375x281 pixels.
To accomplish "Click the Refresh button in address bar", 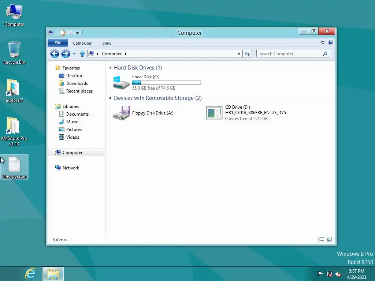I will pyautogui.click(x=247, y=54).
